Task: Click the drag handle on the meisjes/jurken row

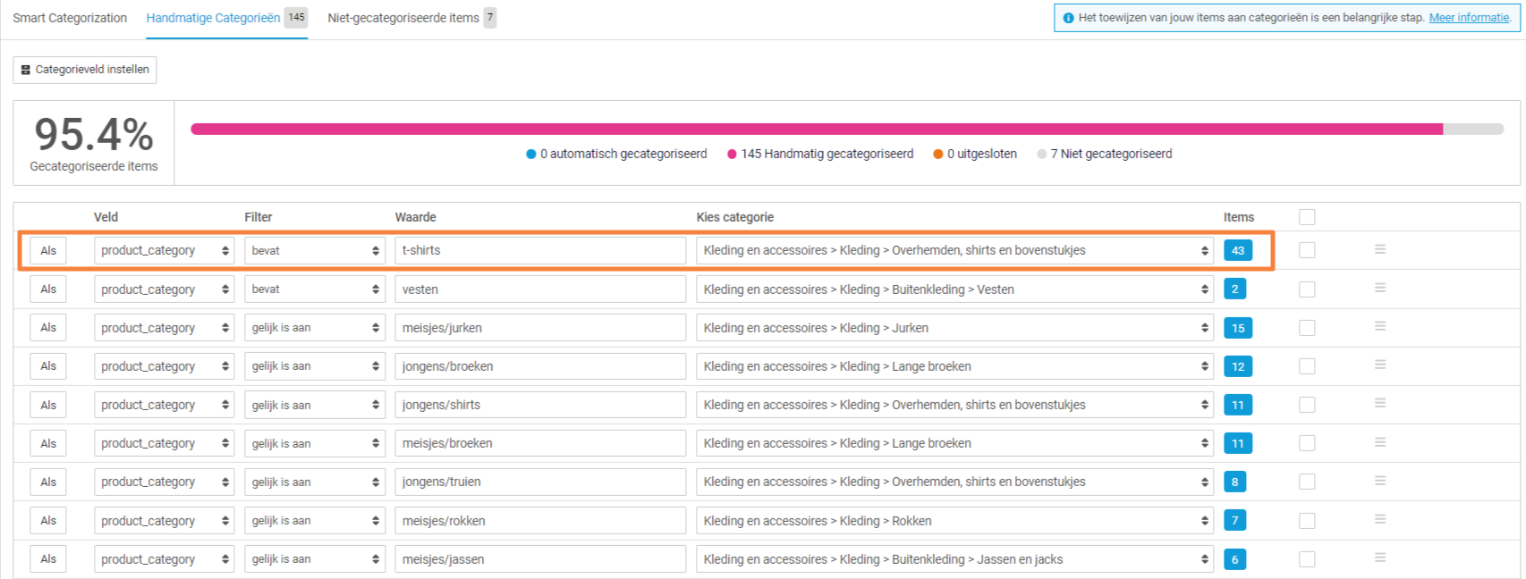Action: [x=1379, y=326]
